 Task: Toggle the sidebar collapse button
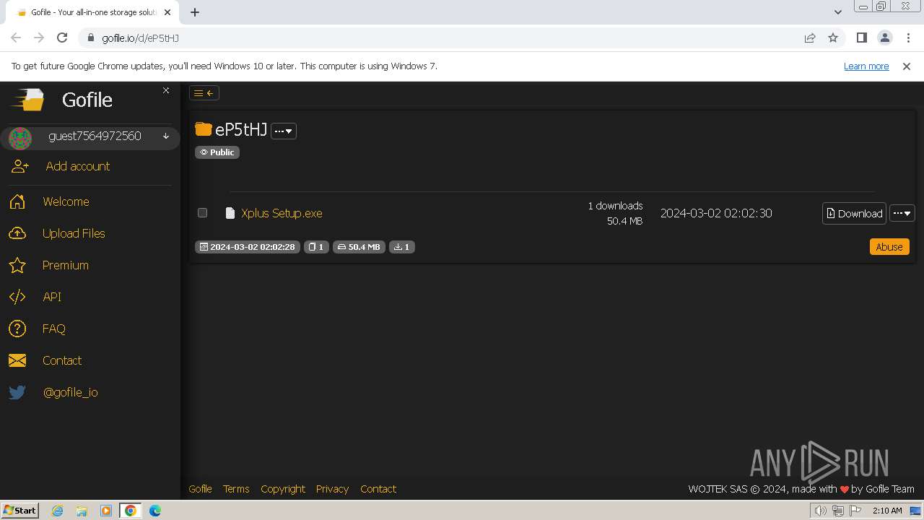pyautogui.click(x=204, y=92)
